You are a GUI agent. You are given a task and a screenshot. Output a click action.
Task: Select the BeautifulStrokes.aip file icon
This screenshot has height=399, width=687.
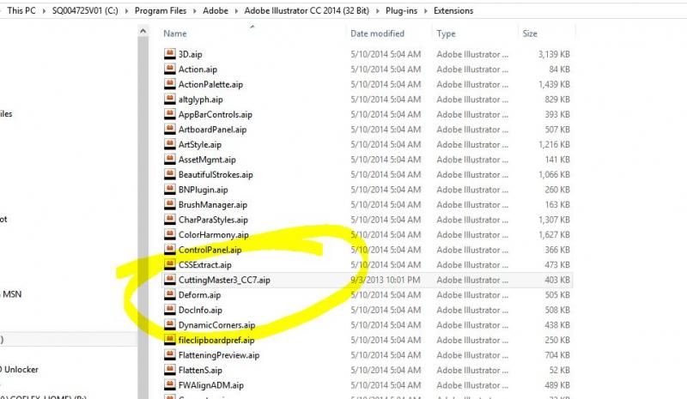tap(169, 174)
